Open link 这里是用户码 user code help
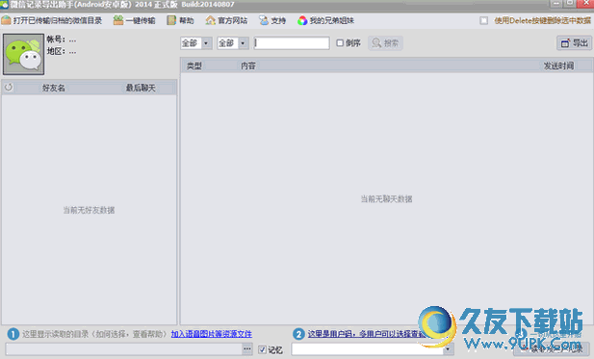 click(367, 334)
